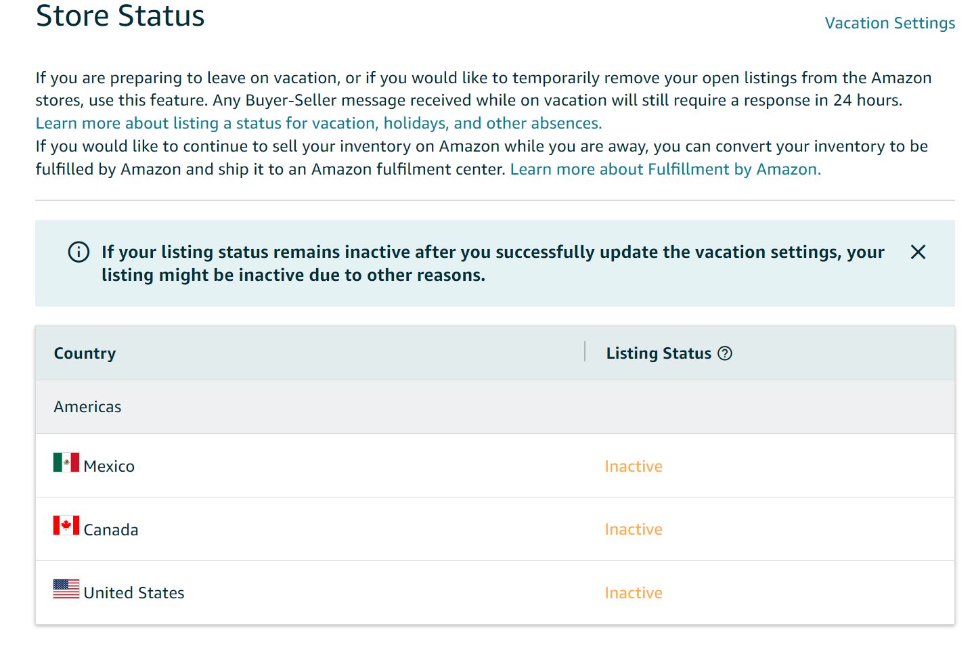
Task: Click the Listing Status column header
Action: (659, 353)
